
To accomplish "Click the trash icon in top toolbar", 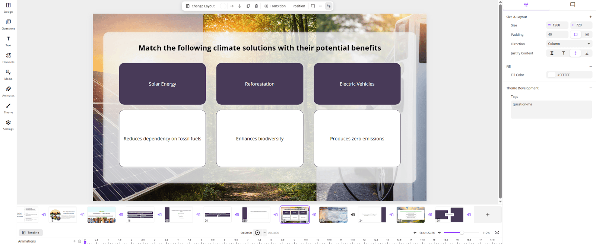I will (x=256, y=6).
